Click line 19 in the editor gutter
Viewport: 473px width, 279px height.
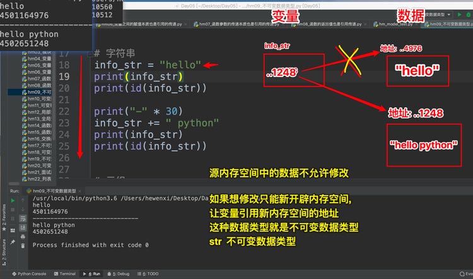coord(64,76)
